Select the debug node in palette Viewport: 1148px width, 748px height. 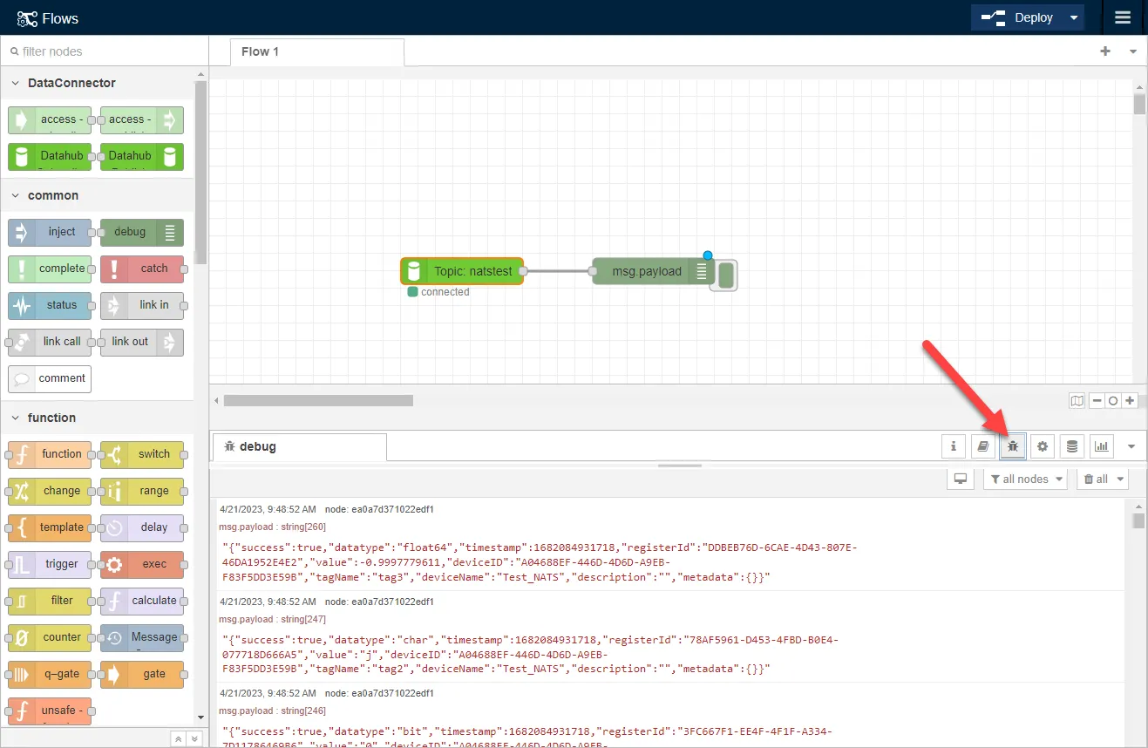coord(141,232)
